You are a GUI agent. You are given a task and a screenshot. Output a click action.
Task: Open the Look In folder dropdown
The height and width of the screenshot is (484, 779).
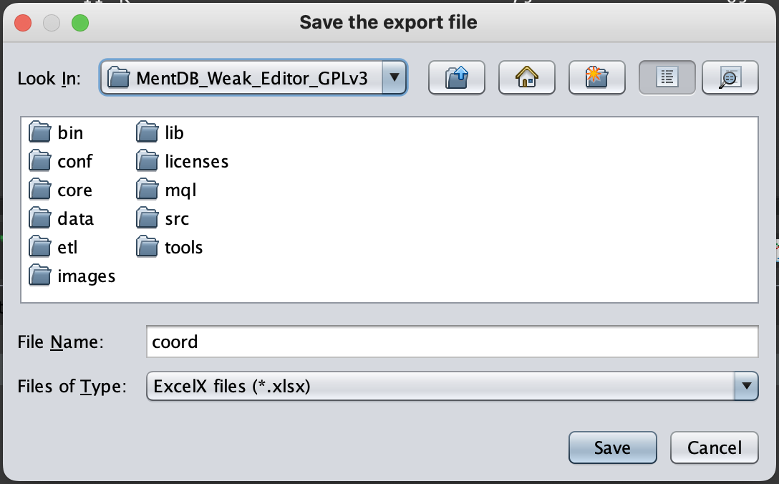pyautogui.click(x=394, y=77)
